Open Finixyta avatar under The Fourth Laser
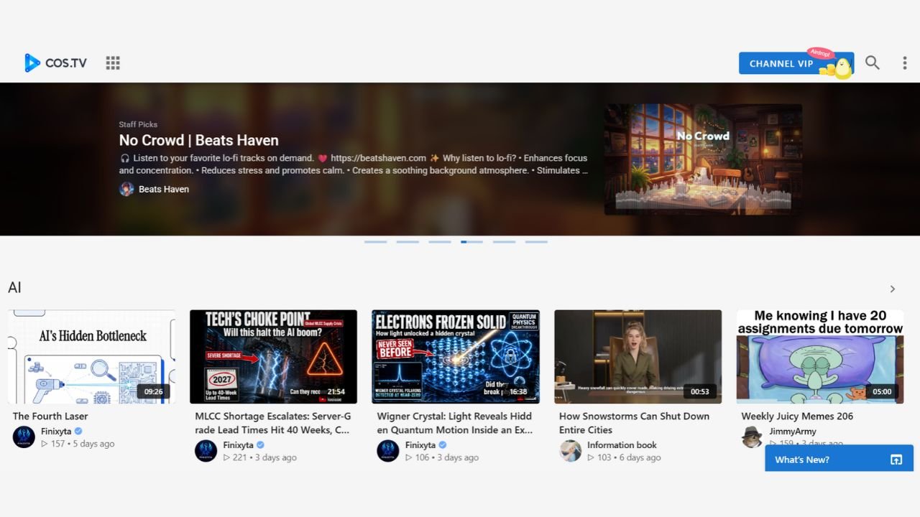This screenshot has width=920, height=517. (x=24, y=437)
